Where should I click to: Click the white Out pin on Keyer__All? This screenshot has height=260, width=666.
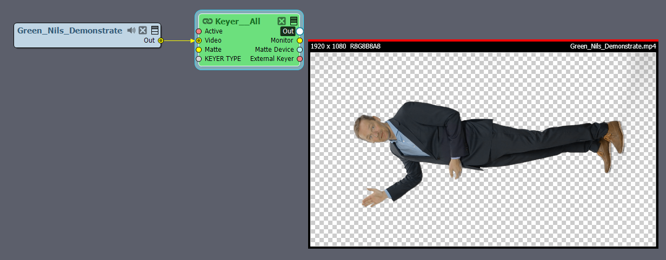[x=300, y=31]
